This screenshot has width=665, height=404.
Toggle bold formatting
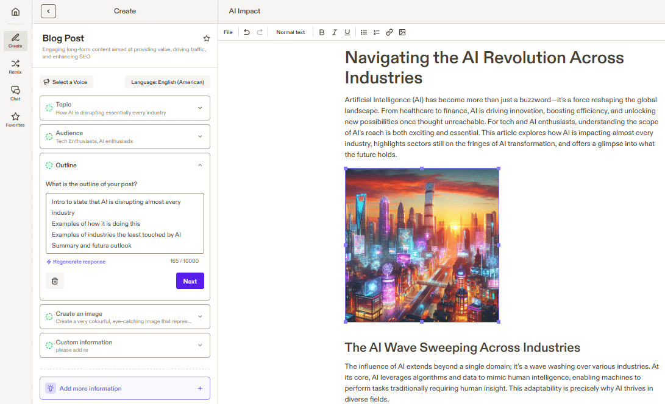[321, 32]
